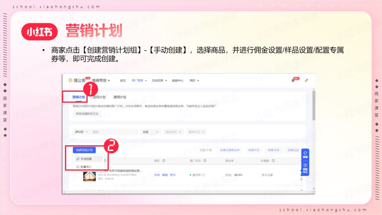Viewport: 382px width, 215px height.
Task: Click the 修改店铺联系方式 button
Action: 87,114
